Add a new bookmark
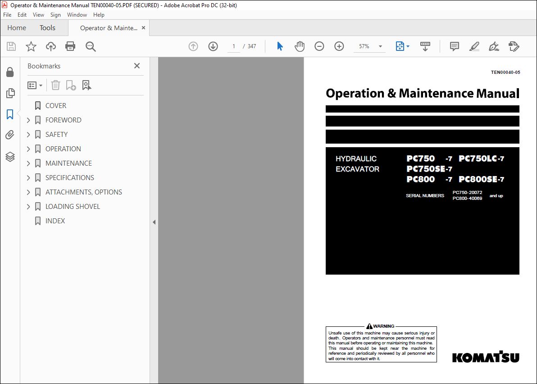Viewport: 537px width, 384px height. (71, 85)
